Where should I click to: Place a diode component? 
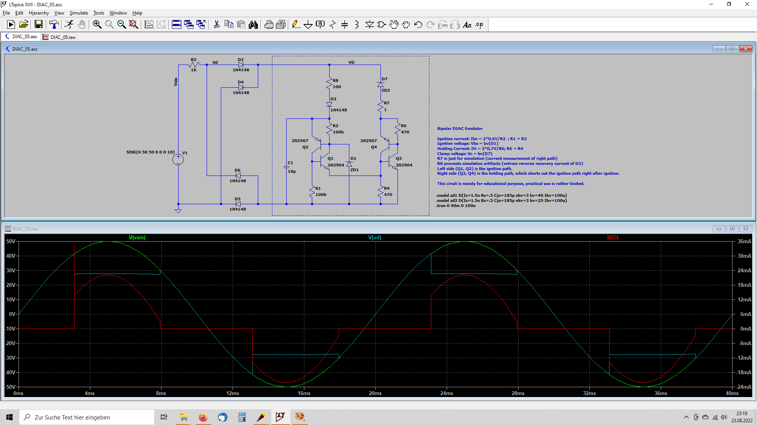(369, 24)
